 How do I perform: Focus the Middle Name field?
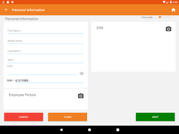pos(45,41)
